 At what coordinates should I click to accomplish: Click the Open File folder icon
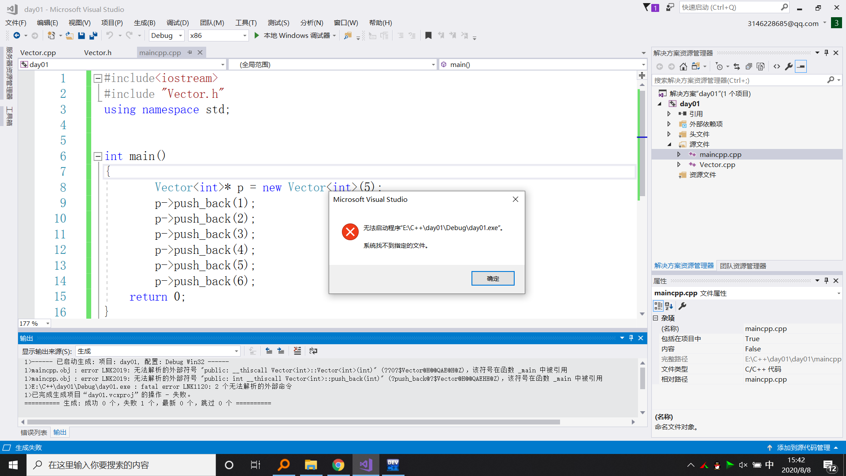click(x=69, y=36)
